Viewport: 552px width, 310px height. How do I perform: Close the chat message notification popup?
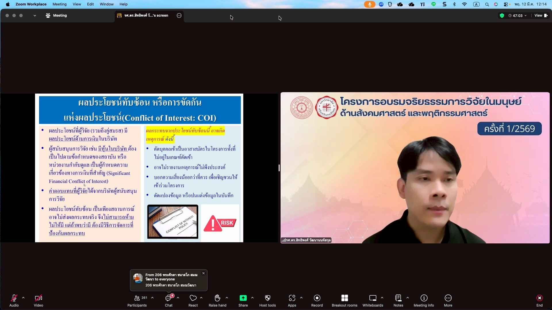pos(203,273)
